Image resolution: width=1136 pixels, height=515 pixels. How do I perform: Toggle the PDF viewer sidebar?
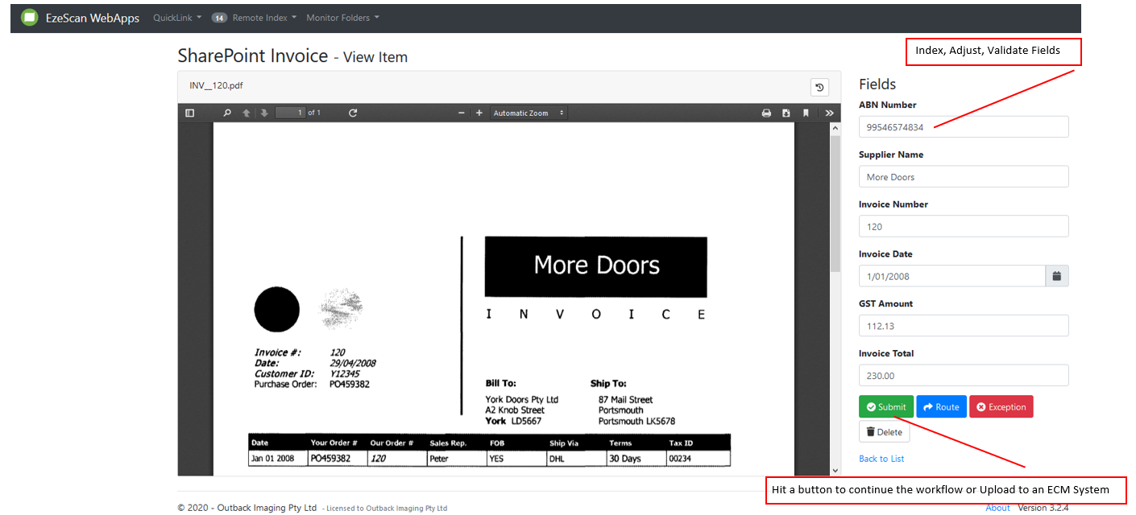pos(190,113)
